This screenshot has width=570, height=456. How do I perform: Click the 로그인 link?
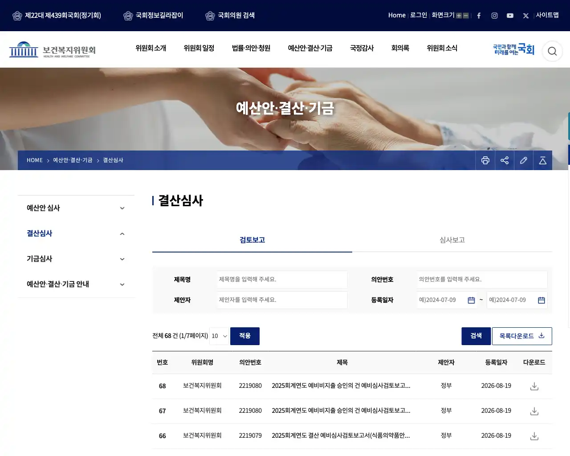419,15
